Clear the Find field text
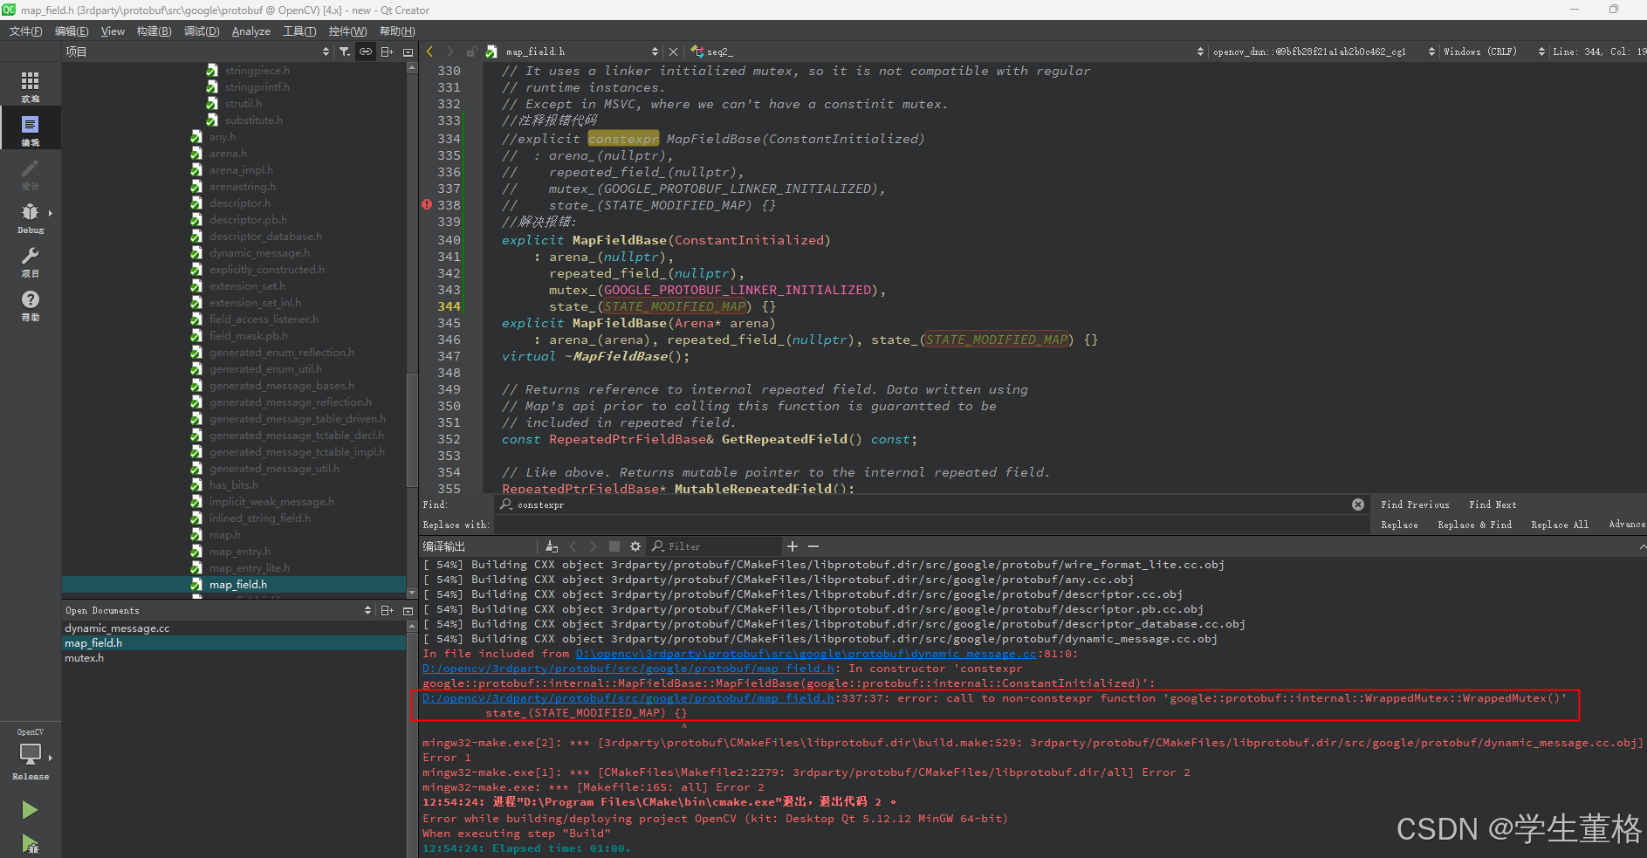1647x858 pixels. coord(1358,505)
